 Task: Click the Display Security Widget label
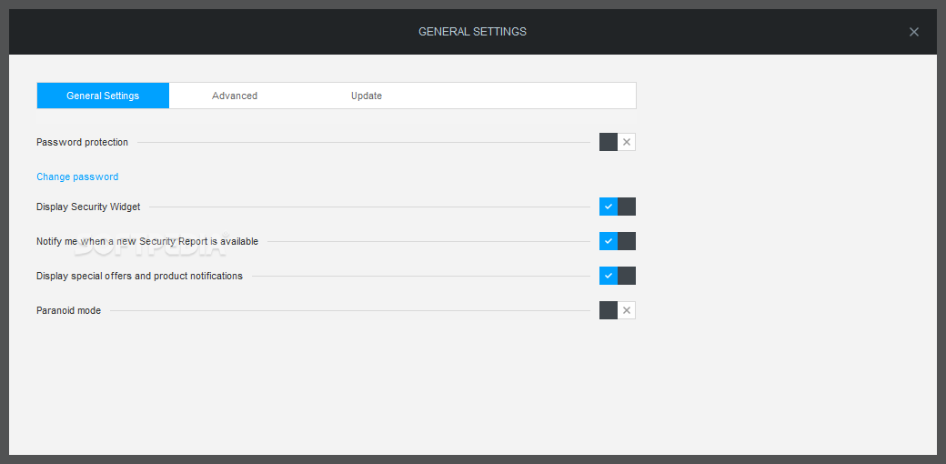click(x=88, y=207)
